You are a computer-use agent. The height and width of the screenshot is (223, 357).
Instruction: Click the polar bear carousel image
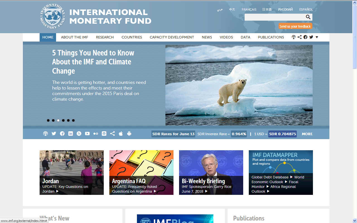[x=239, y=85]
